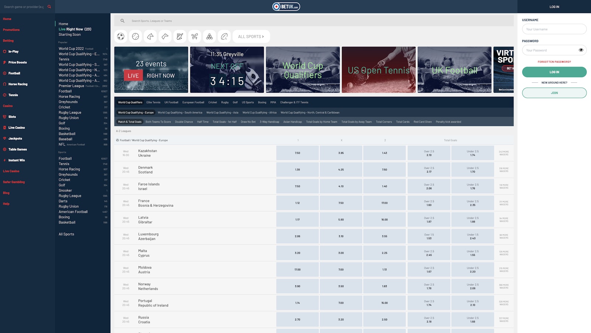
Task: Open the cricket bat and stumps icon
Action: 180,37
